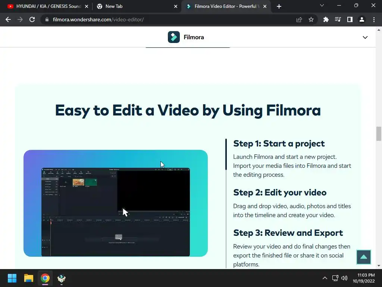Click the scrollbar down arrow
Image resolution: width=382 pixels, height=287 pixels.
[x=379, y=266]
